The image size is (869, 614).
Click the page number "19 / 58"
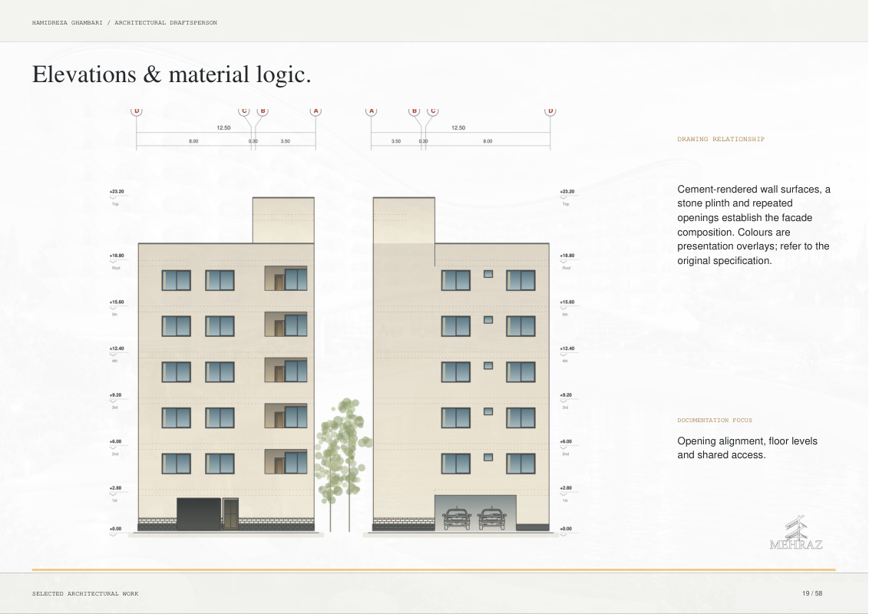point(812,593)
